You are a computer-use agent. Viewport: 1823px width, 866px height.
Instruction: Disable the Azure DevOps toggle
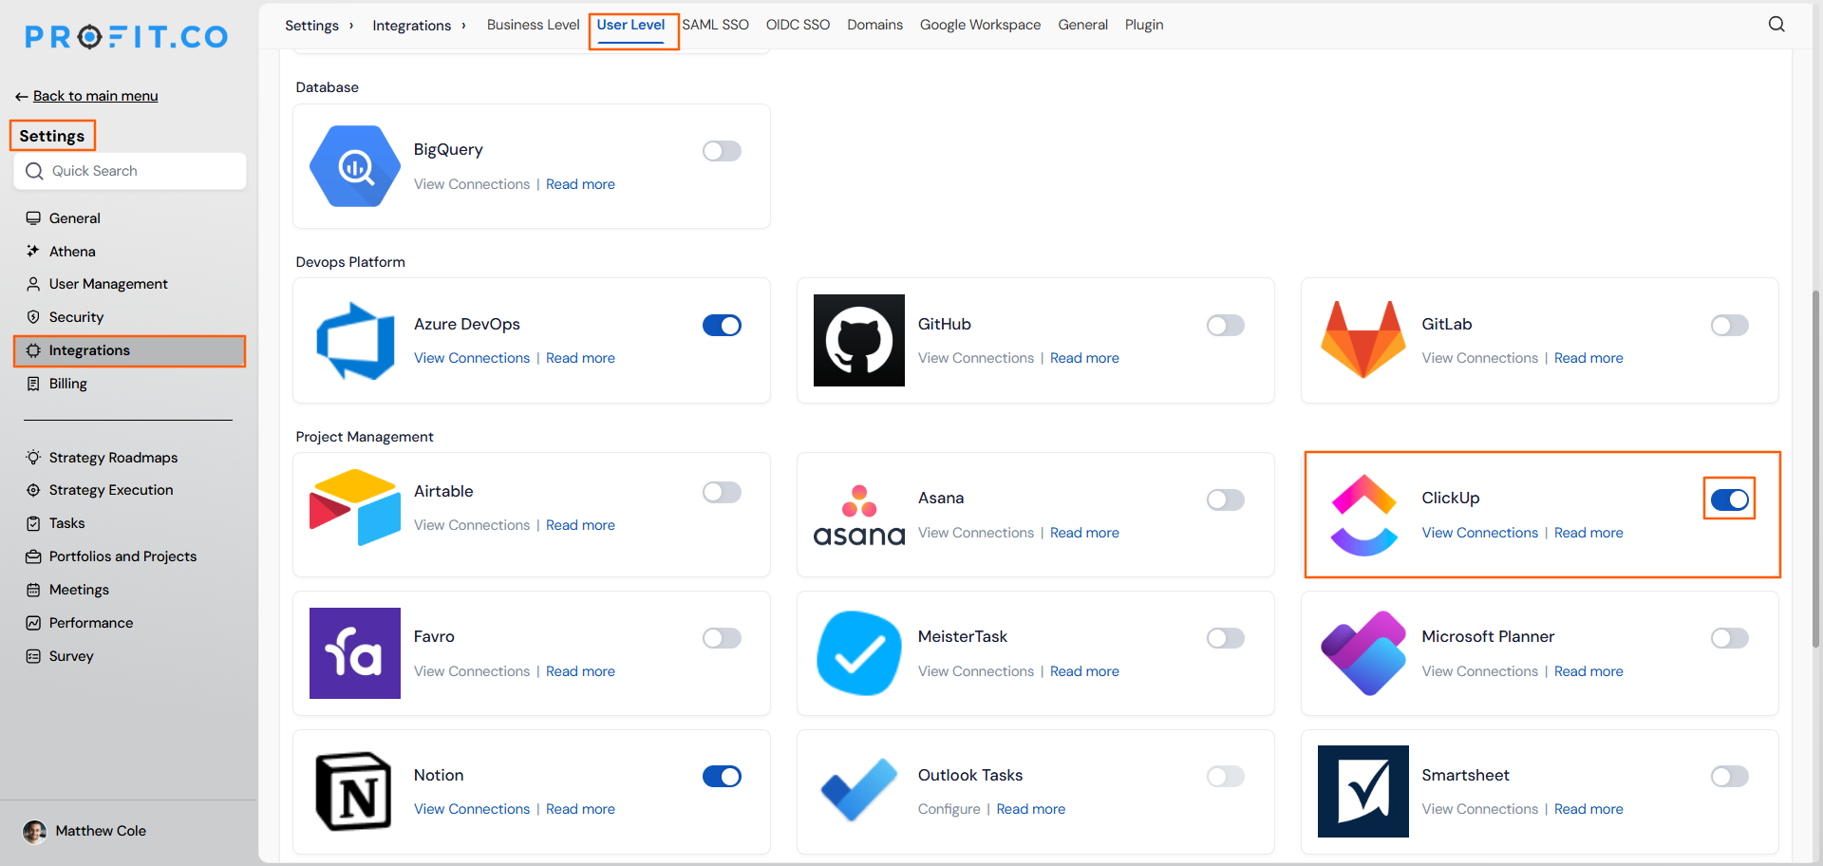point(722,326)
